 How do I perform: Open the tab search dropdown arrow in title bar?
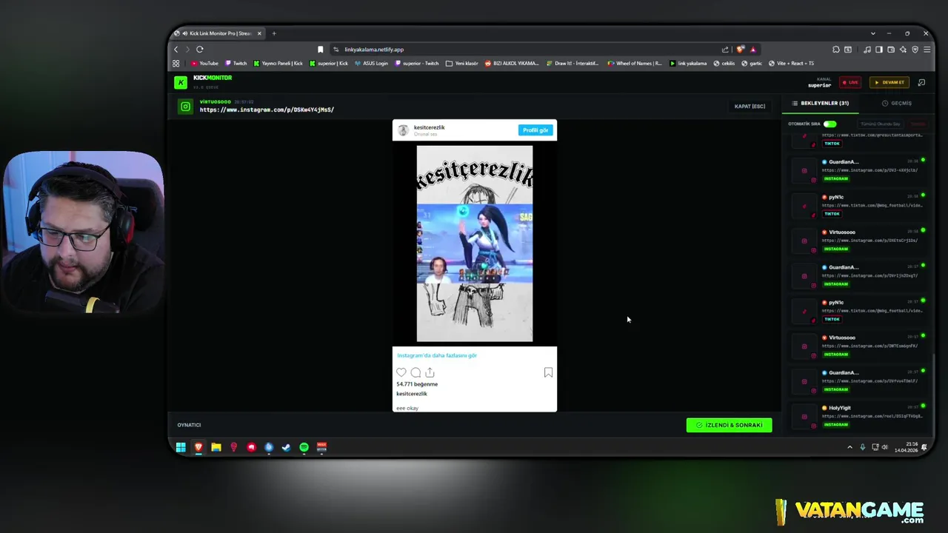pos(872,33)
